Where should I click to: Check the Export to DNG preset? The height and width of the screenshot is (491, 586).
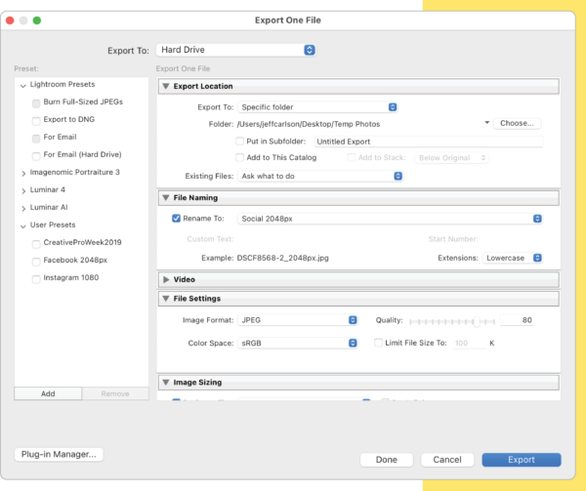pos(36,121)
